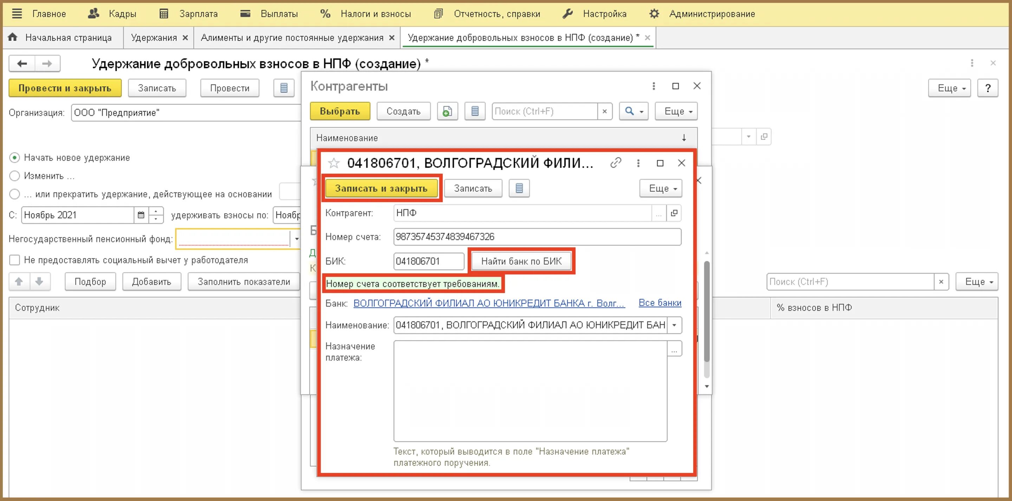Open Администрирование menu
Image resolution: width=1012 pixels, height=501 pixels.
click(702, 14)
